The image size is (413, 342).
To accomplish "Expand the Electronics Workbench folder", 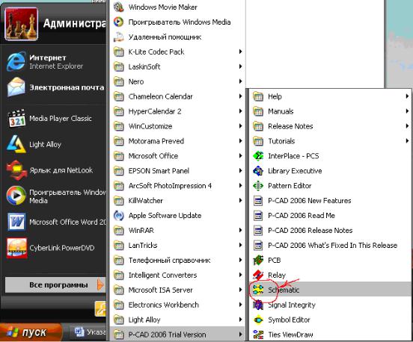I will [178, 305].
